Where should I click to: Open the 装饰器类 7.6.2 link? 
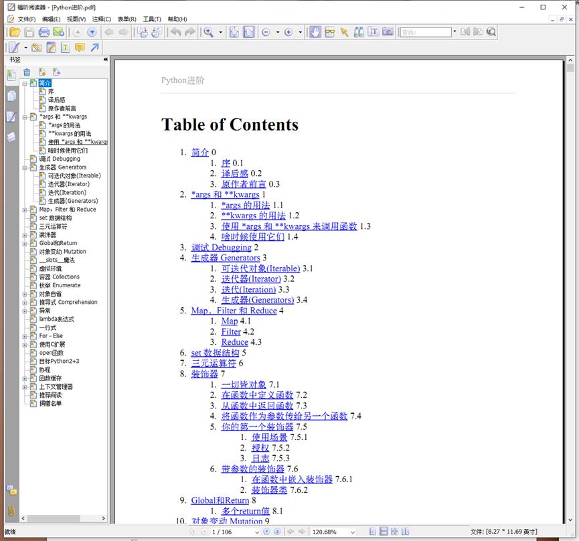pyautogui.click(x=269, y=490)
